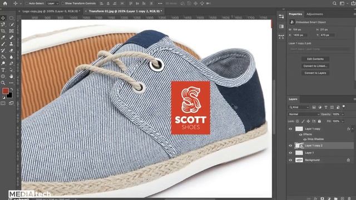Open the Auto-Select Layer dropdown

click(x=53, y=3)
